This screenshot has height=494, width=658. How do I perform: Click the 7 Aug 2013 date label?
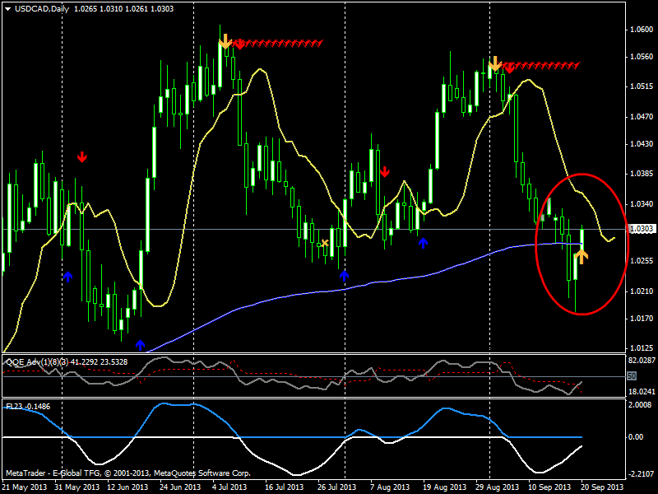pyautogui.click(x=390, y=487)
